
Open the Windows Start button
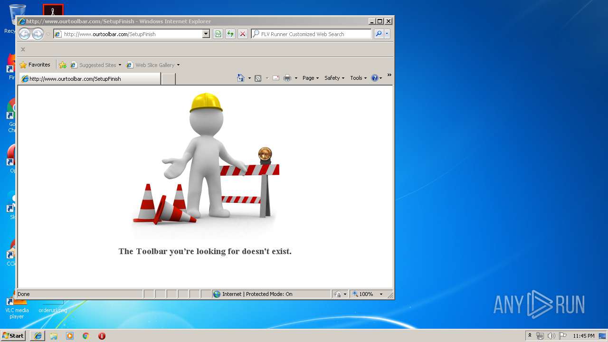click(x=13, y=335)
